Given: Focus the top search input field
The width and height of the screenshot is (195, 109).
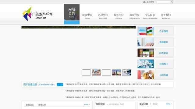Looking at the screenshot, I should 164,2.
